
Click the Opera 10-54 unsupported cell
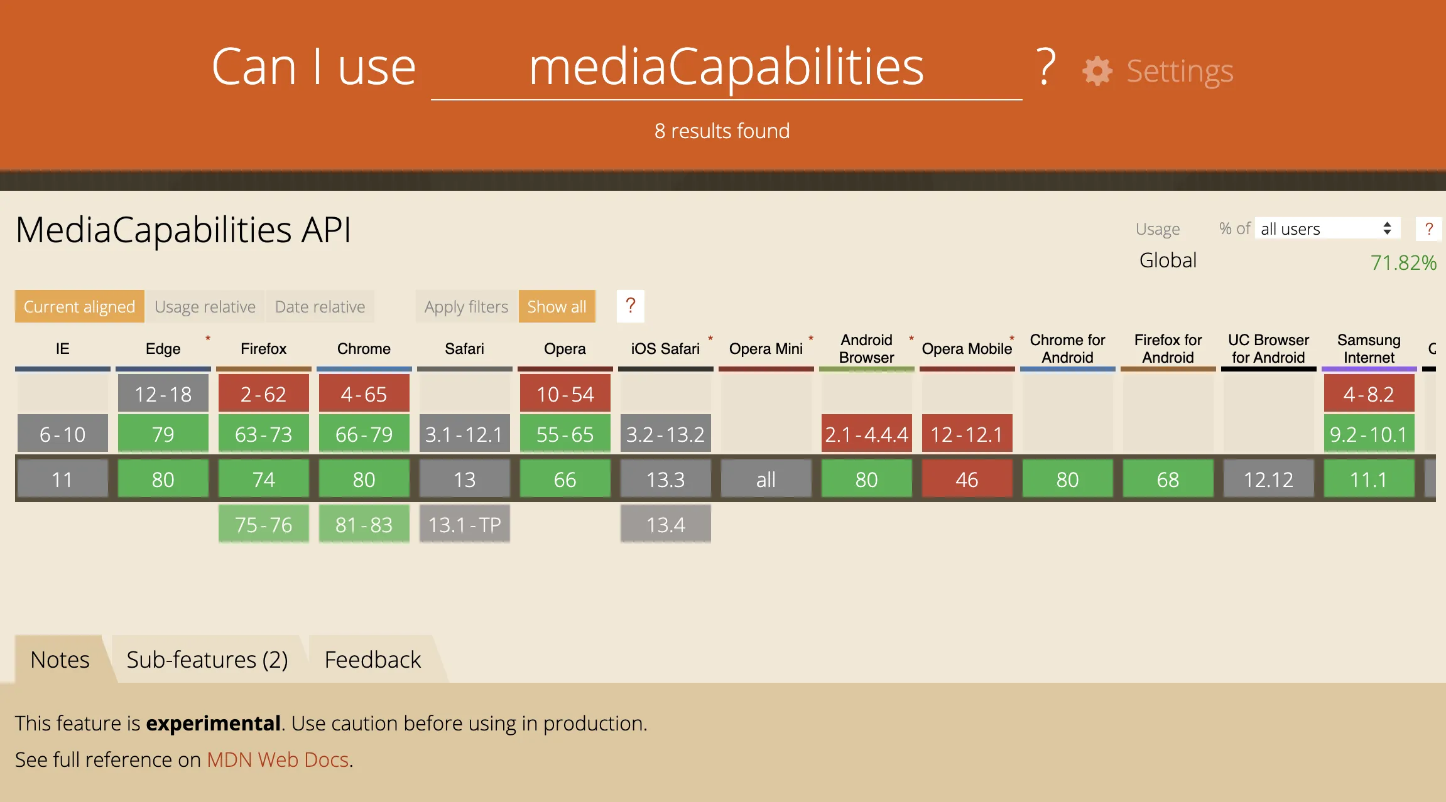pos(565,393)
